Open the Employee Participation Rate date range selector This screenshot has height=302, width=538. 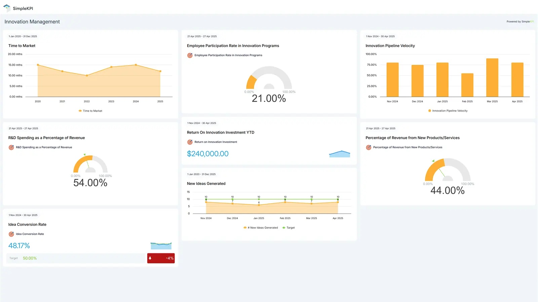click(202, 36)
